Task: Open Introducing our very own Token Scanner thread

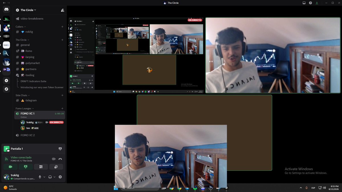Action: point(42,87)
